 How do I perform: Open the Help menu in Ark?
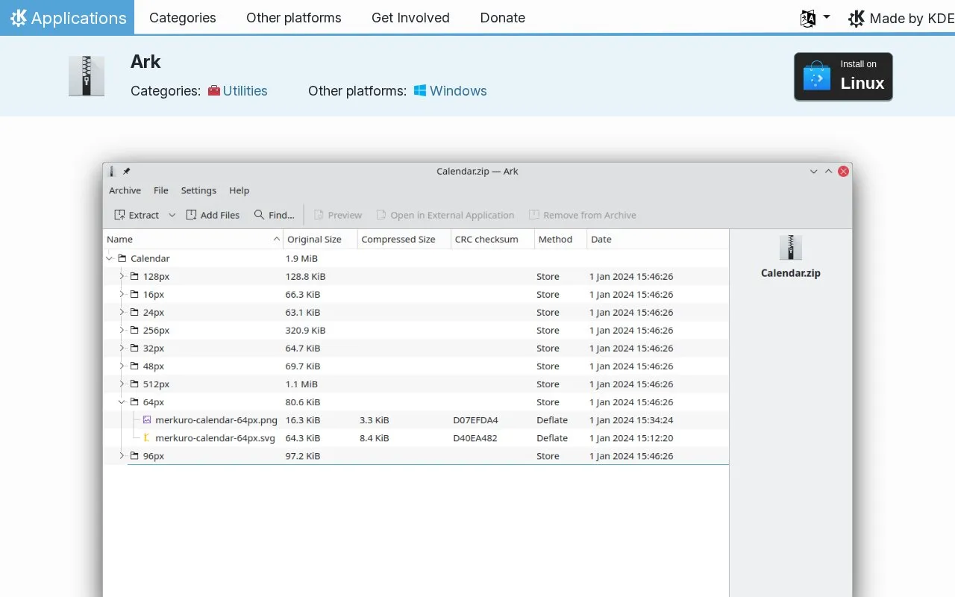point(239,190)
